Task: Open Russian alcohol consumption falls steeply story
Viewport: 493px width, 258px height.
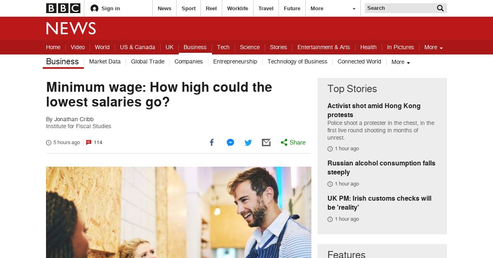Action: coord(381,167)
